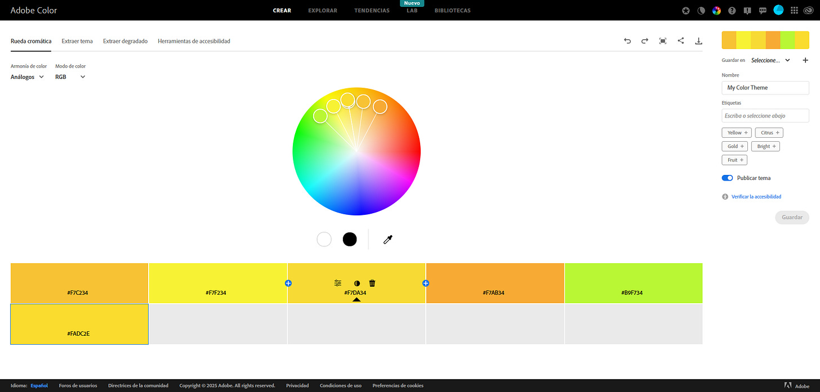This screenshot has width=820, height=392.
Task: Select the Rueda cromática tab
Action: [31, 41]
